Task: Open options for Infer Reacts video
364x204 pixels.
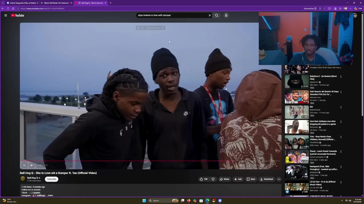Action: click(341, 92)
